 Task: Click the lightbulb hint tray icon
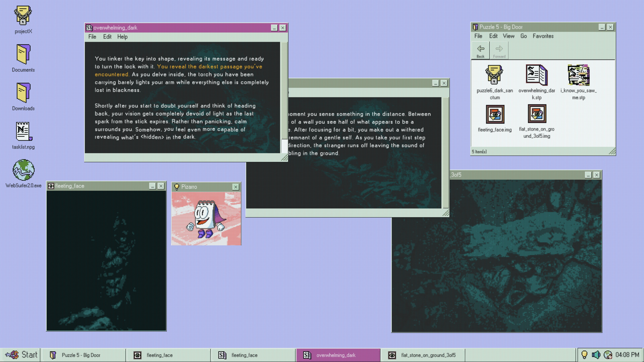coord(584,355)
